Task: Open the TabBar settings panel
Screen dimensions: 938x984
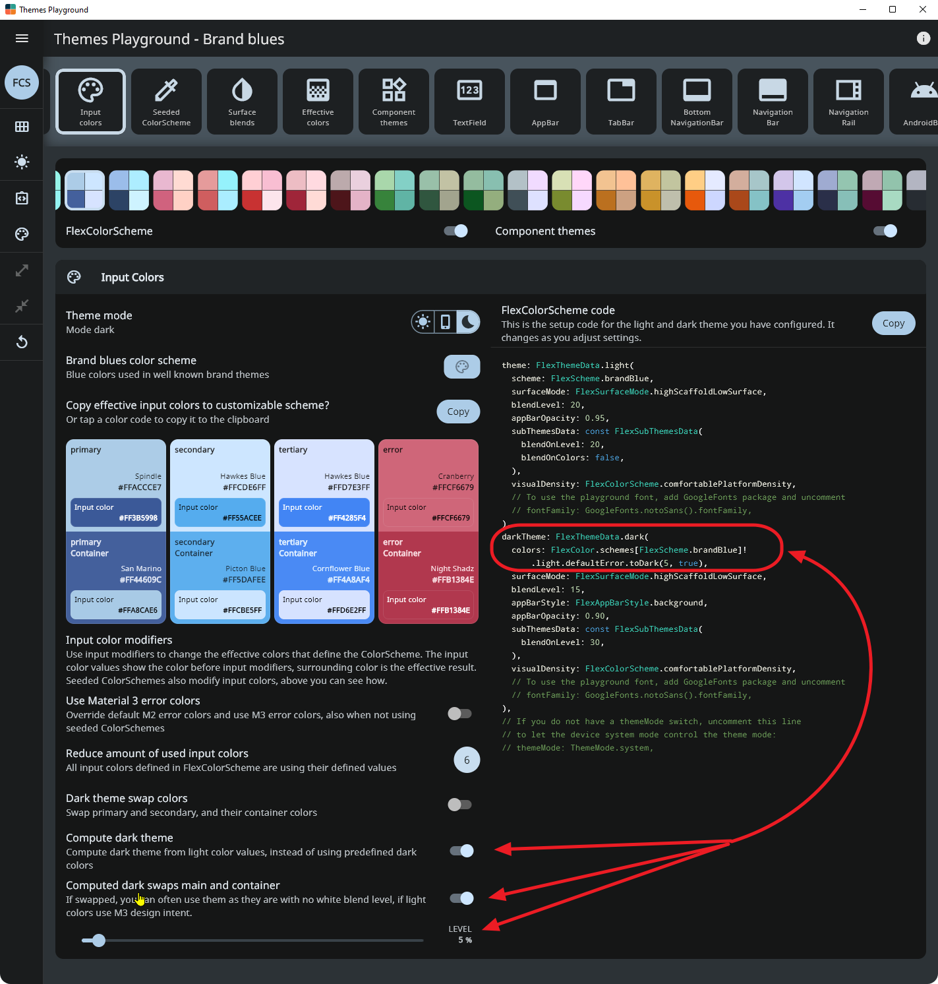Action: (x=621, y=102)
